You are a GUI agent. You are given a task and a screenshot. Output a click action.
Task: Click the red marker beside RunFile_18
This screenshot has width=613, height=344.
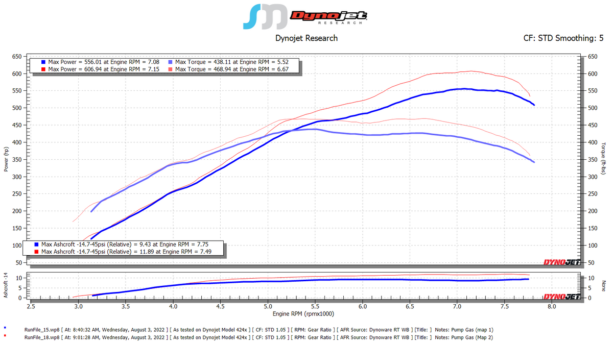click(5, 336)
